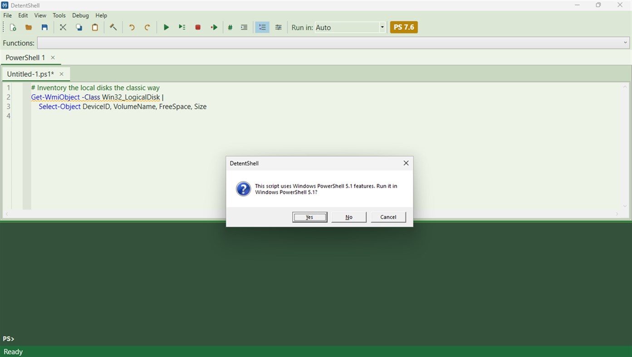Close the DetentShell dialog with X
This screenshot has height=357, width=632.
(x=406, y=163)
